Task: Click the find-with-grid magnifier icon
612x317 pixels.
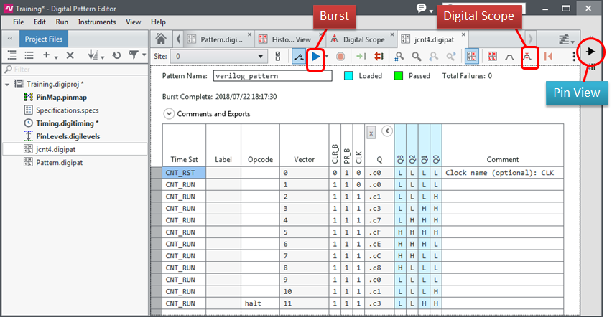Action: [399, 57]
